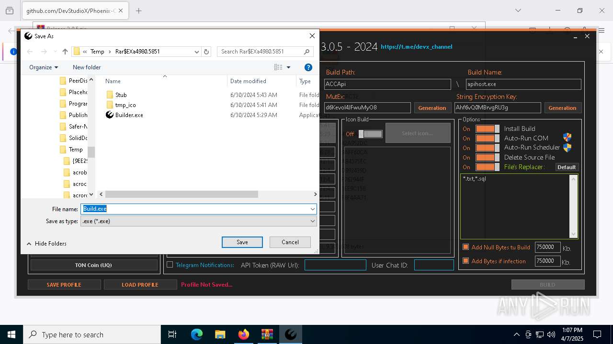Open File Explorer from taskbar

click(220, 335)
